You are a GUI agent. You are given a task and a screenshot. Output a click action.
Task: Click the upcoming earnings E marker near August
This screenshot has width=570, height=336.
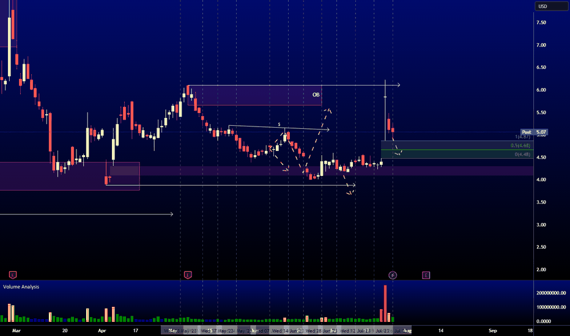(x=426, y=275)
